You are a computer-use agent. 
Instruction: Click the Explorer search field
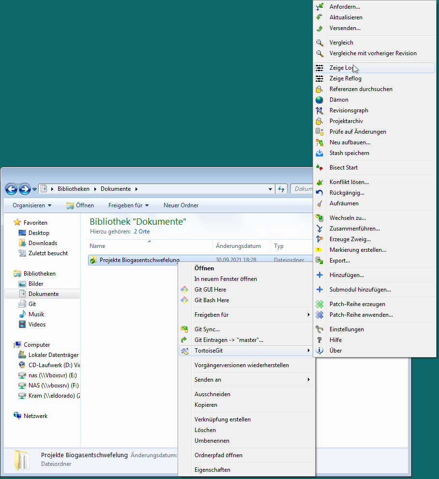302,189
